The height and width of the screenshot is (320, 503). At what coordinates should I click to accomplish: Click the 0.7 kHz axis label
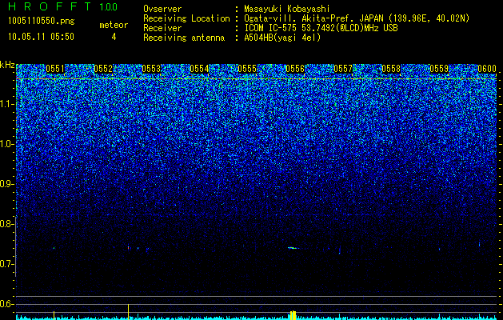point(6,264)
